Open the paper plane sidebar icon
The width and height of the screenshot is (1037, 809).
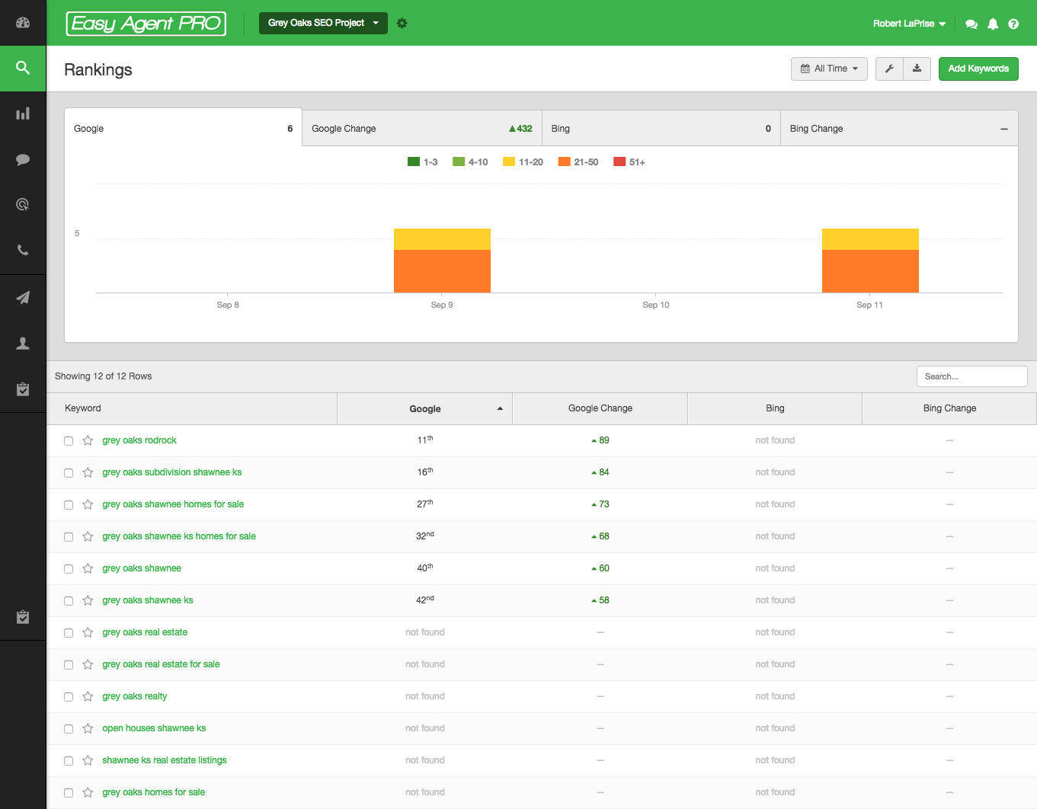click(23, 297)
